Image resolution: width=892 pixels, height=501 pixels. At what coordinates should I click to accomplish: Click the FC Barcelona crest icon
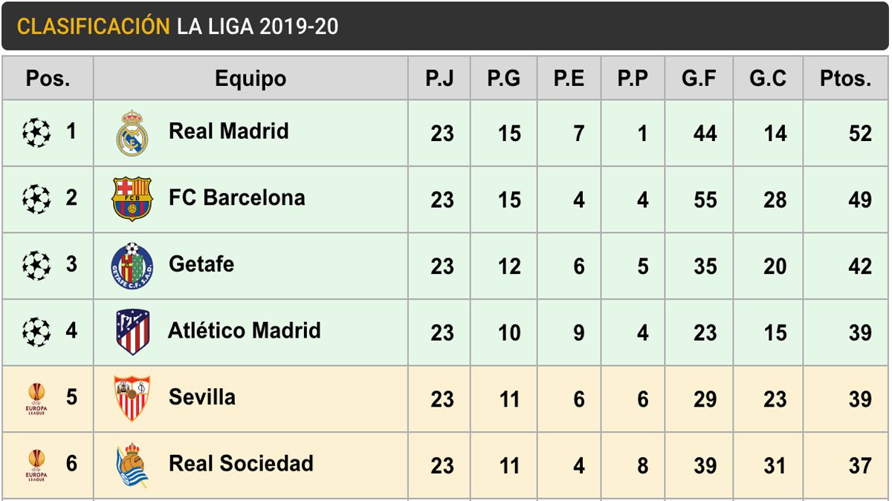coord(132,199)
